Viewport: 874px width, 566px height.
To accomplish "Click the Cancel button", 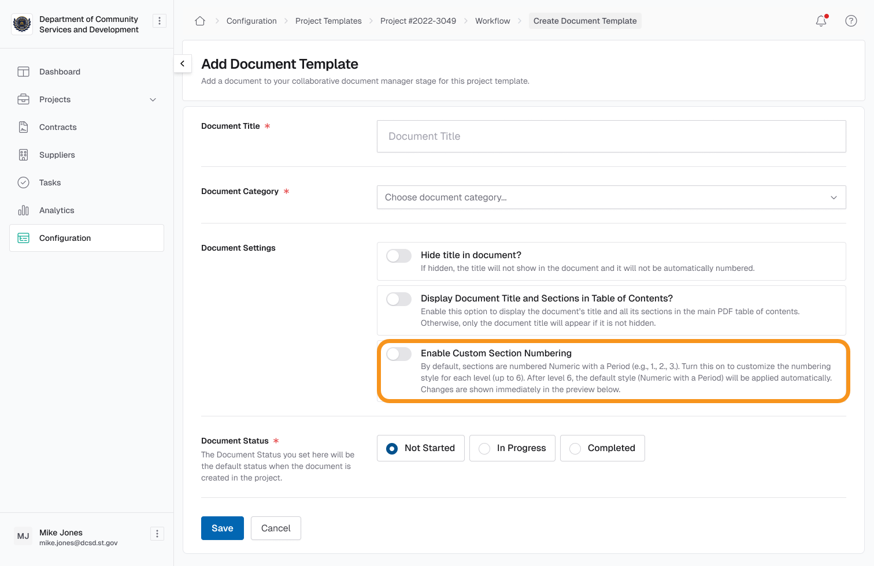I will (x=276, y=528).
